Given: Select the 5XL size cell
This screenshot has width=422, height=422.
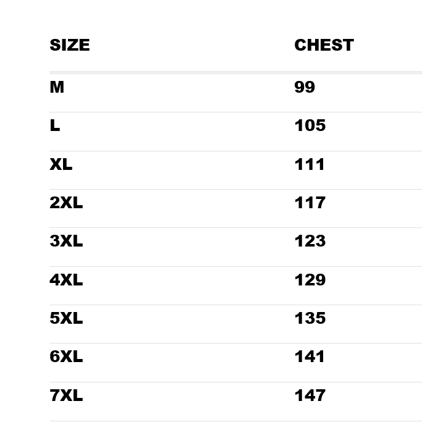Looking at the screenshot, I should point(66,318).
